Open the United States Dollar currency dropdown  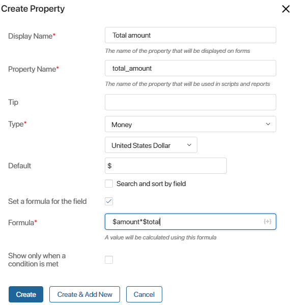[x=151, y=145]
